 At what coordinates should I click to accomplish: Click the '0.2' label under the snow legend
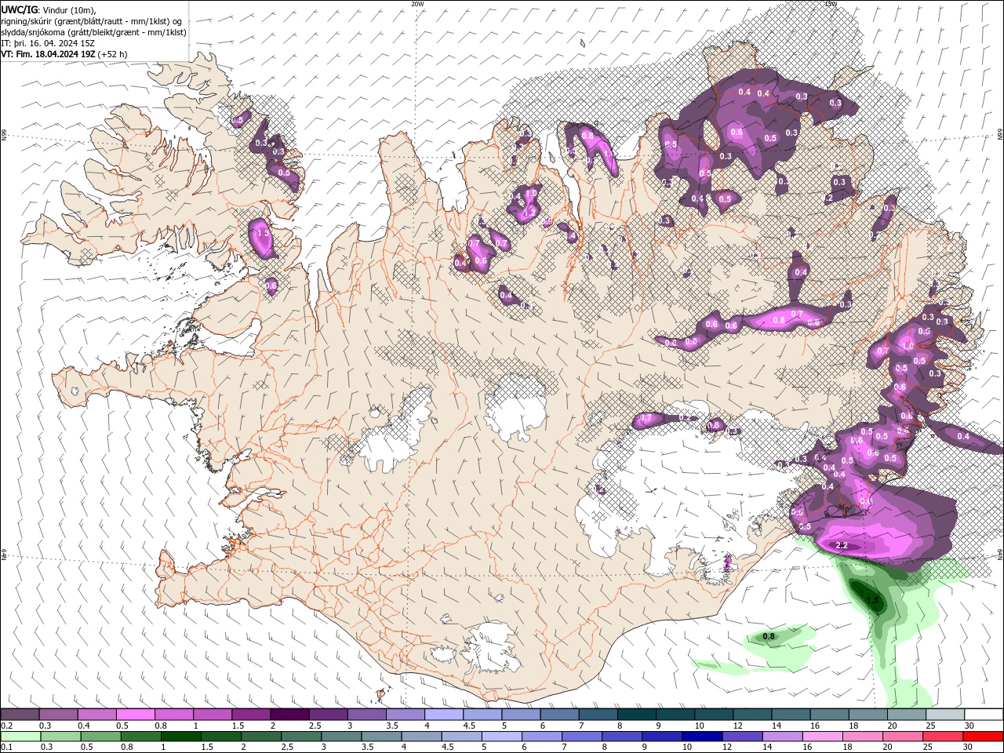(x=6, y=726)
